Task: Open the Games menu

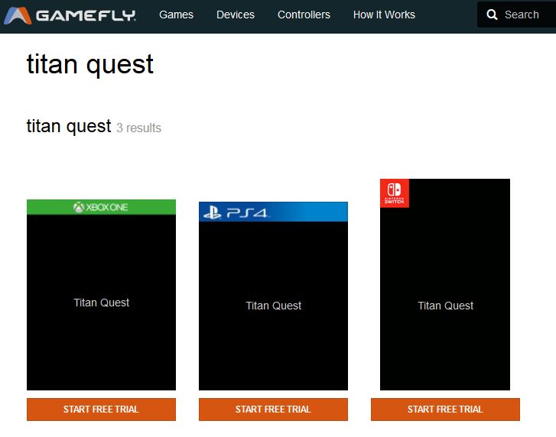Action: pyautogui.click(x=176, y=15)
